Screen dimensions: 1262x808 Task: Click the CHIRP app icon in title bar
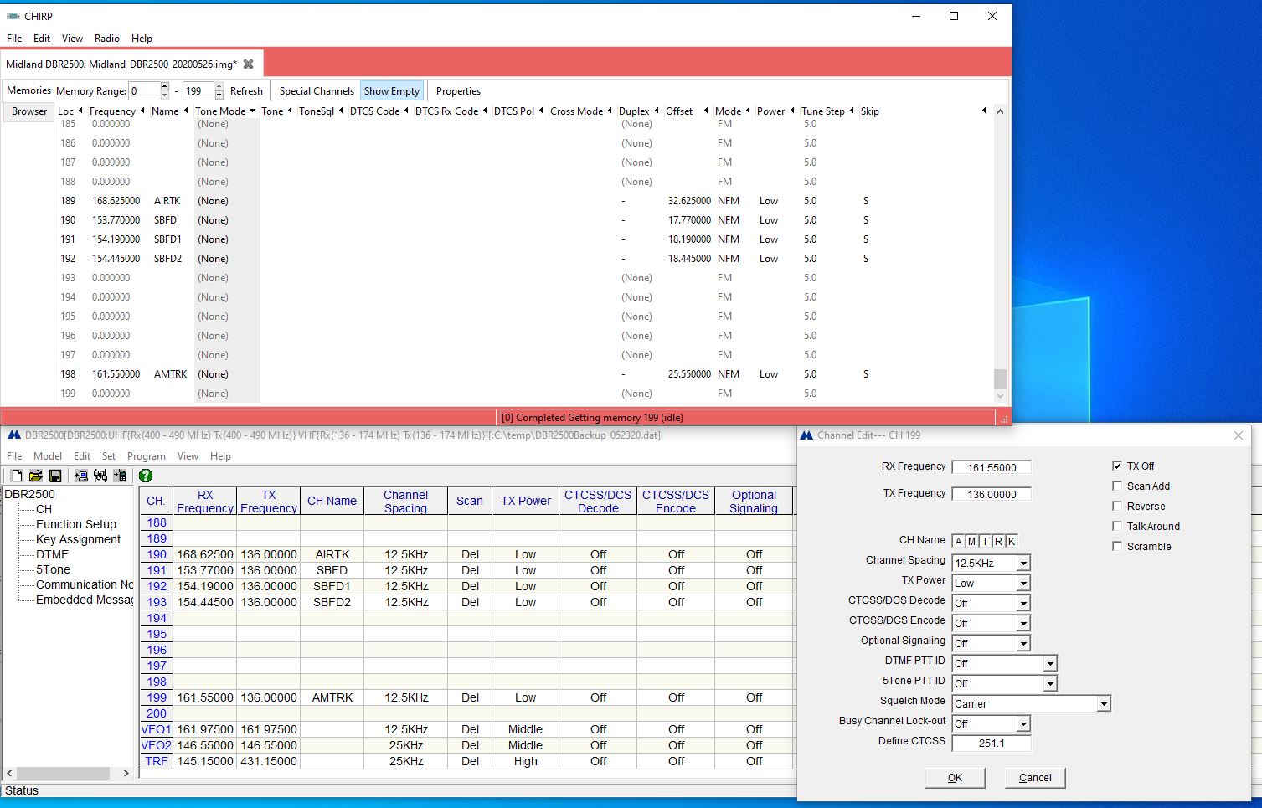[x=13, y=16]
